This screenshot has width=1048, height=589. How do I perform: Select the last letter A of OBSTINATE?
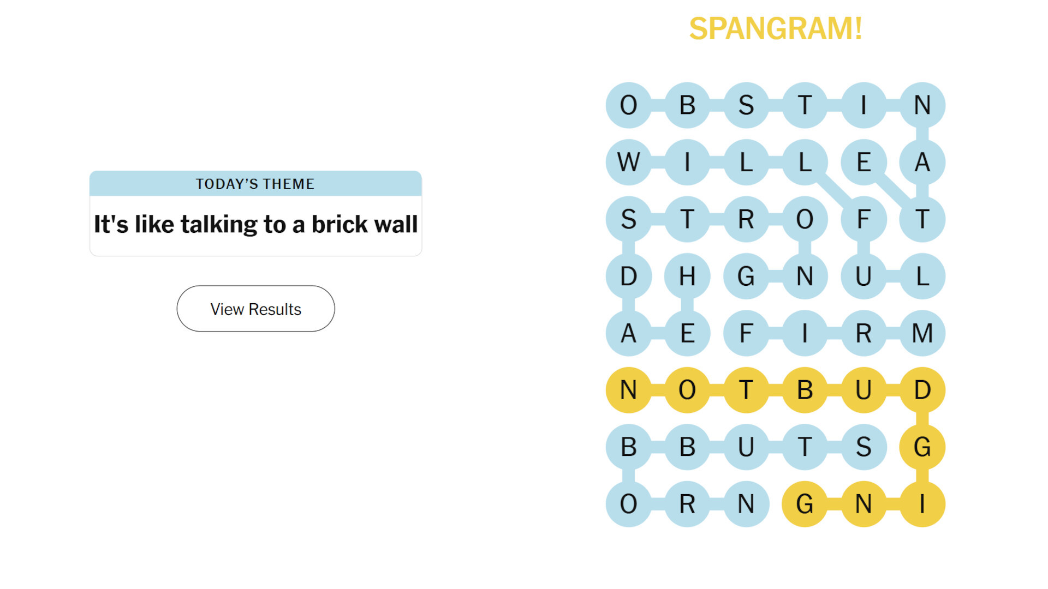click(x=922, y=162)
